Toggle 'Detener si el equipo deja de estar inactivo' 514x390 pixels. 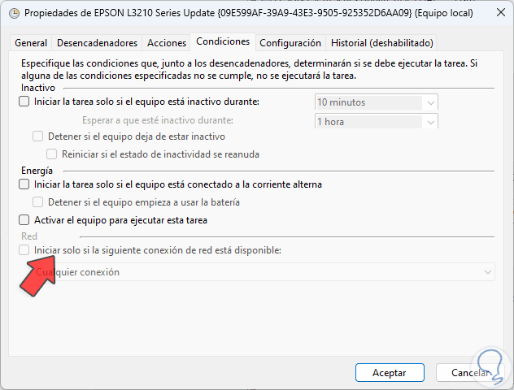point(38,136)
